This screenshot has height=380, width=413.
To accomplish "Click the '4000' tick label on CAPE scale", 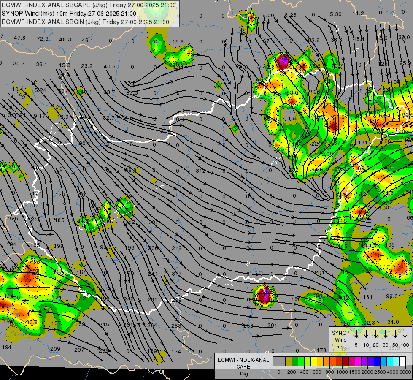I will point(392,372).
